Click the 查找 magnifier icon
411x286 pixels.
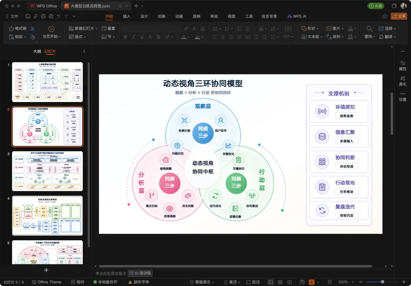click(369, 29)
